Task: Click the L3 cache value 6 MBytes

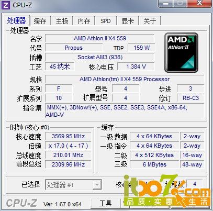Action: (154, 164)
